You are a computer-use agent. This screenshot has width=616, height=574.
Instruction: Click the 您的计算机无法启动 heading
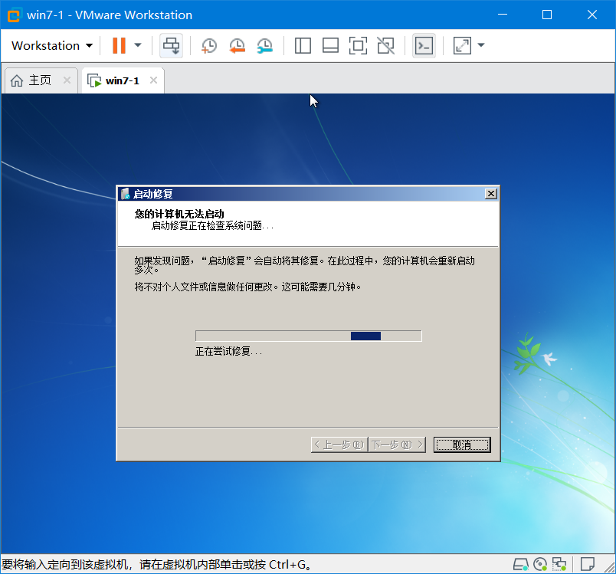click(x=179, y=214)
